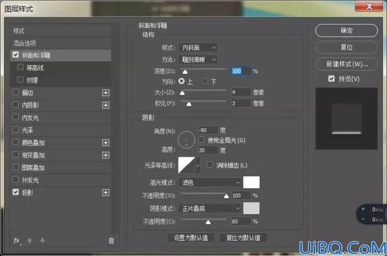Click the shadow 不透明度(C) slider handle
Viewport: 387px width, 256px height.
pos(208,222)
